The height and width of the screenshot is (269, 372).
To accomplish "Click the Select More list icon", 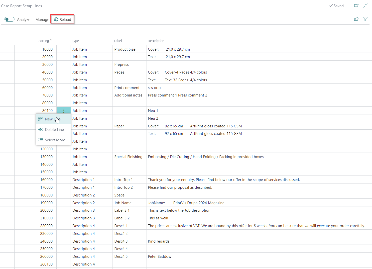I will point(40,140).
